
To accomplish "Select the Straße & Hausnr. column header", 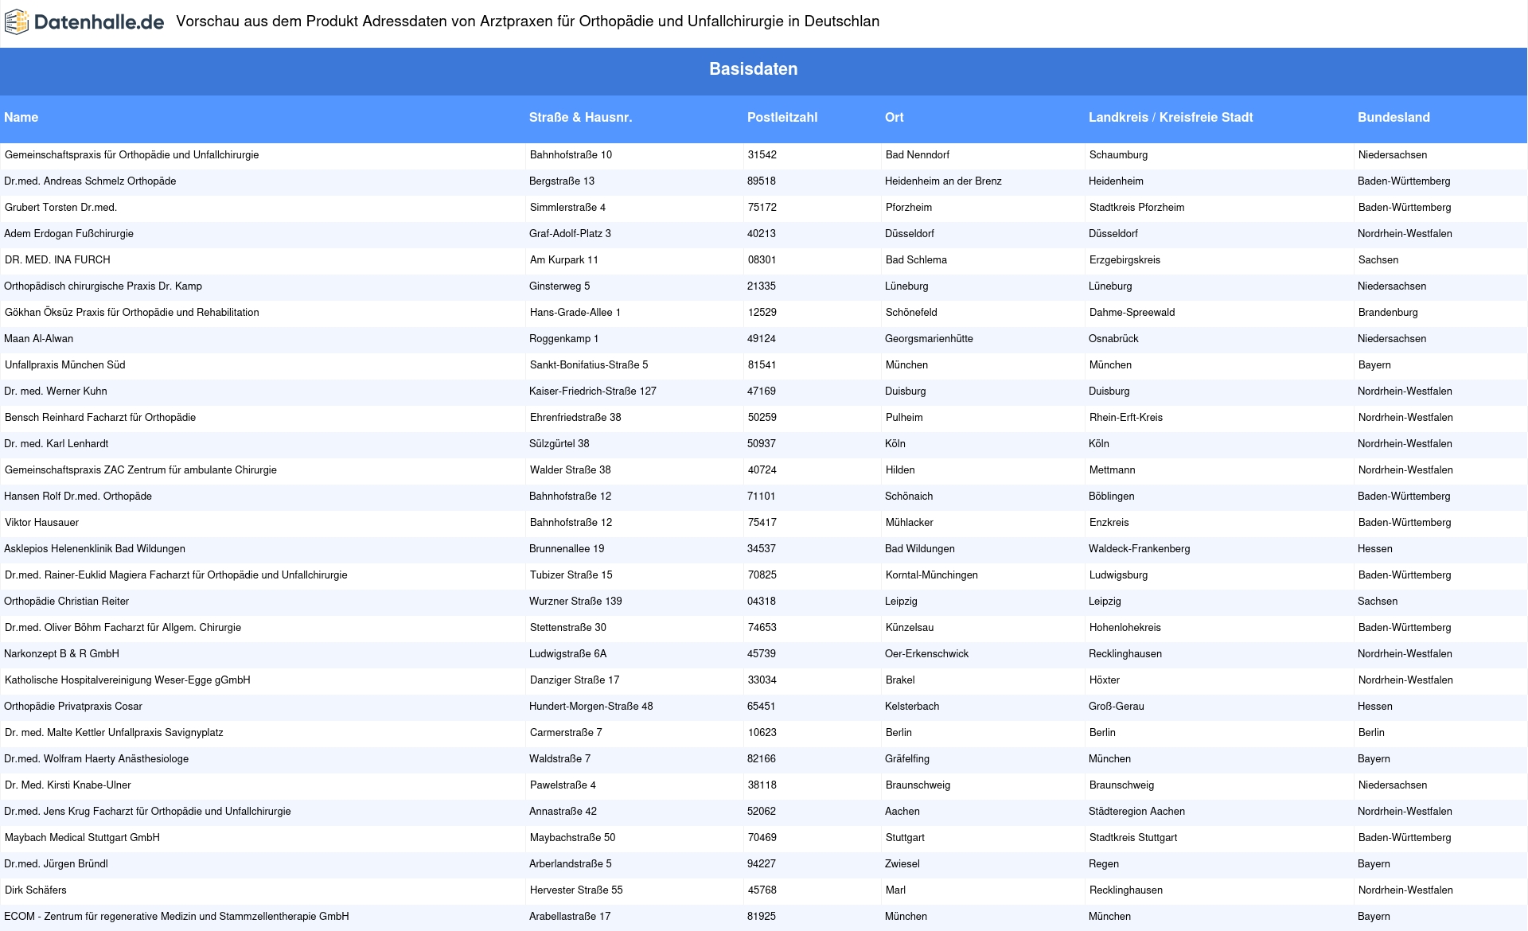I will tap(580, 117).
